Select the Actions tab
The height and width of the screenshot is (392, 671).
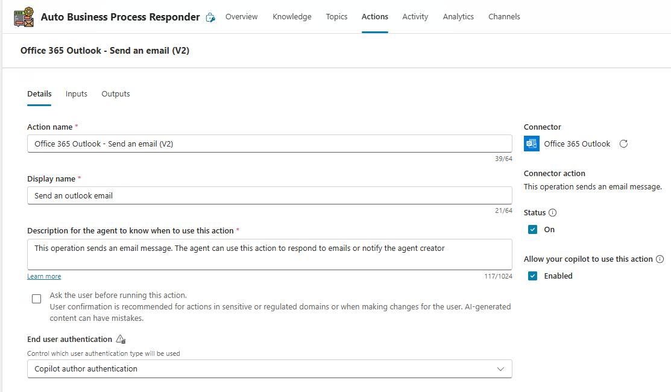[x=375, y=17]
